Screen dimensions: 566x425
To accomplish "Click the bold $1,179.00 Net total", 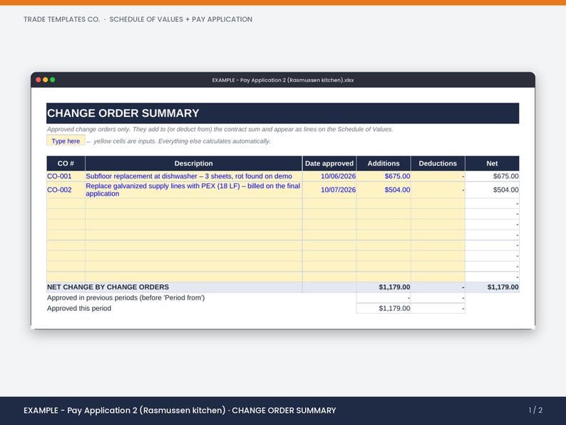I will click(x=492, y=287).
